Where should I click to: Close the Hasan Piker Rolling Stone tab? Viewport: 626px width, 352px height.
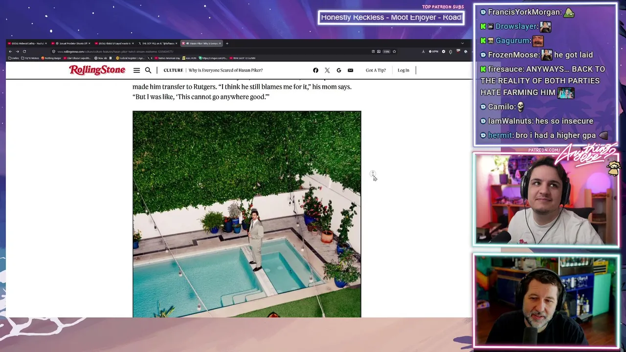tap(220, 44)
